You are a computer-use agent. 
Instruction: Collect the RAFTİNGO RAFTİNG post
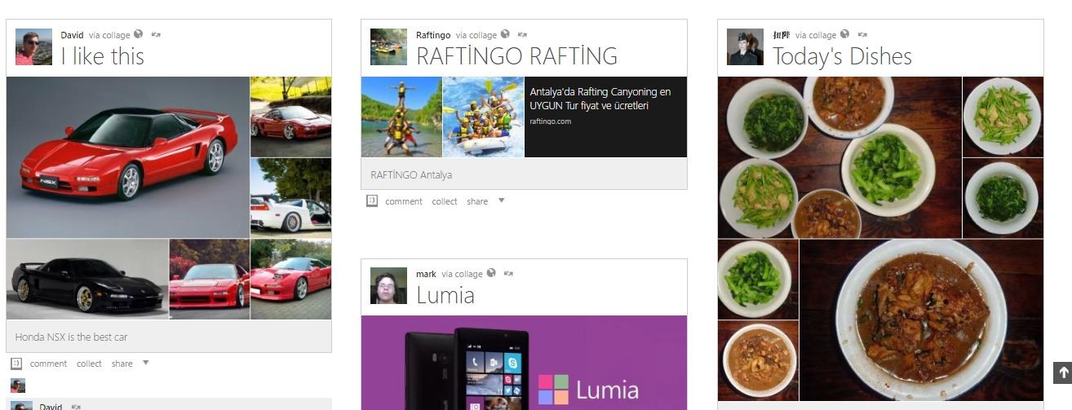click(445, 201)
